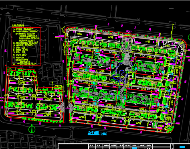
Task: Select the last line, number 10, in the indicators box
Action: pyautogui.click(x=25, y=64)
